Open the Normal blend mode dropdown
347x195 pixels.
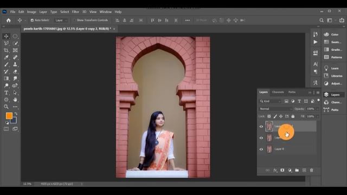click(275, 109)
